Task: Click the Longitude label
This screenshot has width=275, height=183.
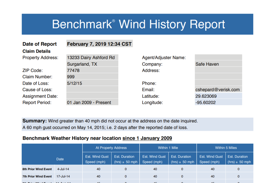Action: click(x=153, y=102)
